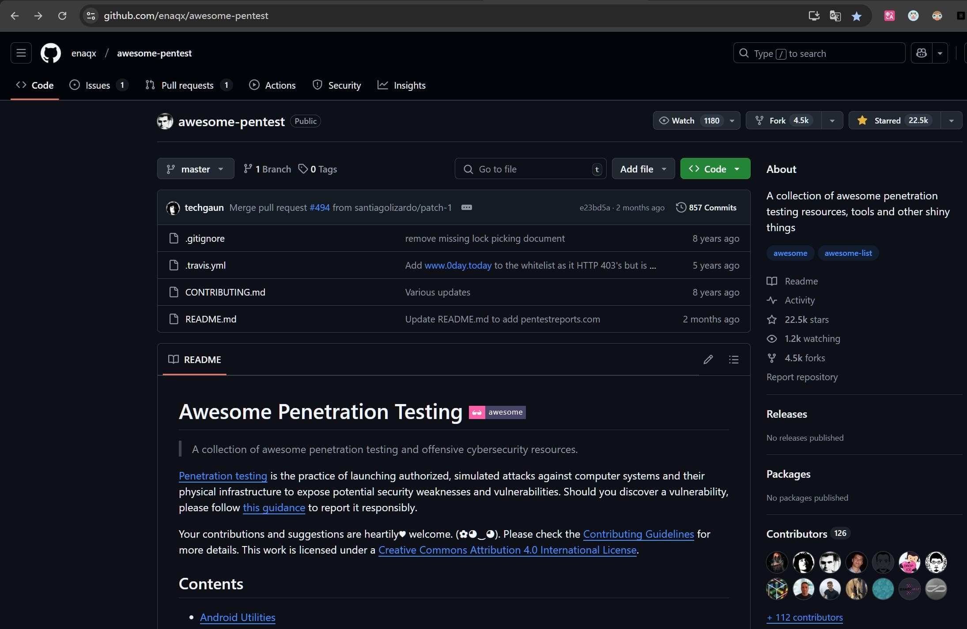
Task: Expand the Watch notifications dropdown arrow
Action: click(x=732, y=120)
